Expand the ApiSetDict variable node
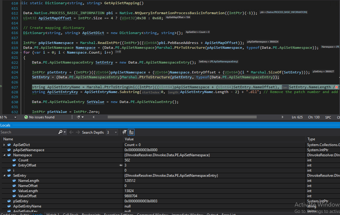 pyautogui.click(x=4, y=145)
